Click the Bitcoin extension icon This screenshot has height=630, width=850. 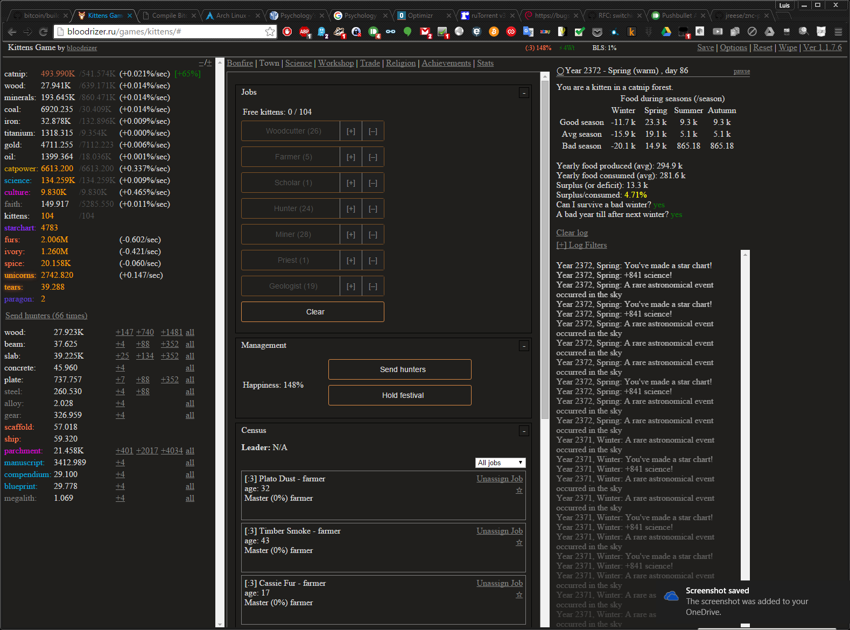[494, 32]
